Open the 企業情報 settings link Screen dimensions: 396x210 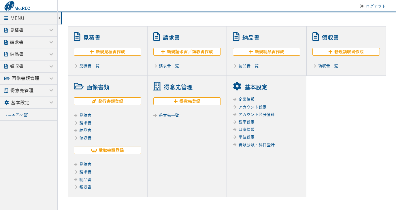246,99
